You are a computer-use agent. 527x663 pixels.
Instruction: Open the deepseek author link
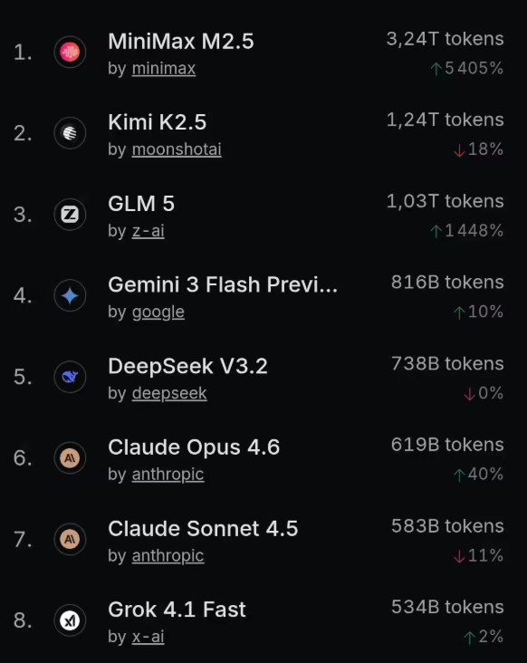pyautogui.click(x=169, y=394)
